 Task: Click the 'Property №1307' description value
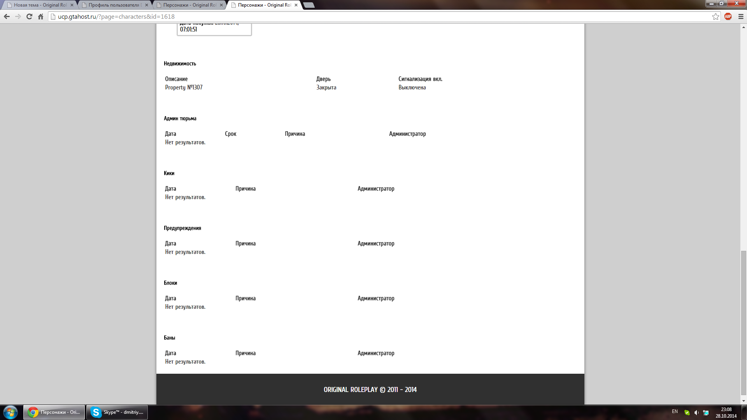pos(184,87)
